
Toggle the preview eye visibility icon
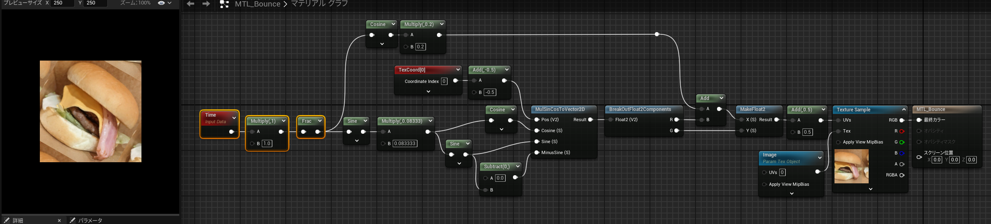[x=161, y=3]
